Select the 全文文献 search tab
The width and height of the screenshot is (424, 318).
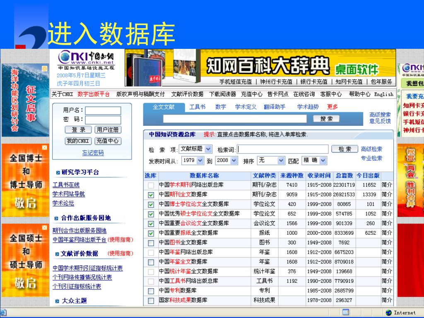coord(164,107)
